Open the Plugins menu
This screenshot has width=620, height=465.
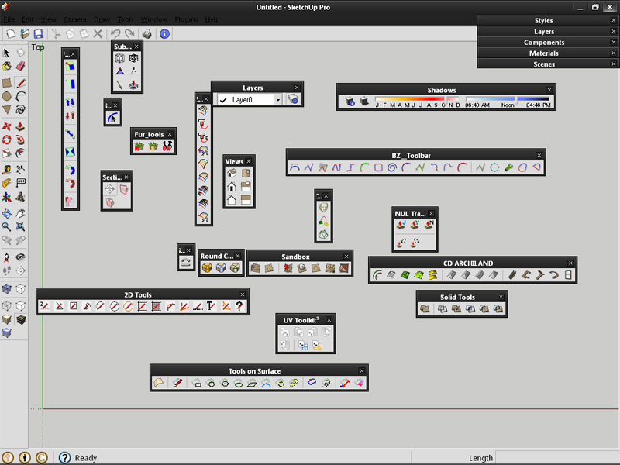point(186,19)
